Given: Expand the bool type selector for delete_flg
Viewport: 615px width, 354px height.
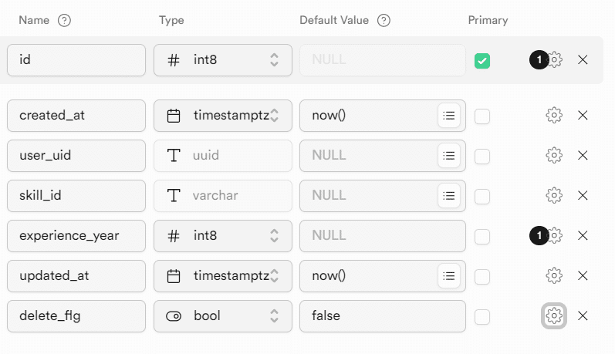Looking at the screenshot, I should click(x=223, y=315).
